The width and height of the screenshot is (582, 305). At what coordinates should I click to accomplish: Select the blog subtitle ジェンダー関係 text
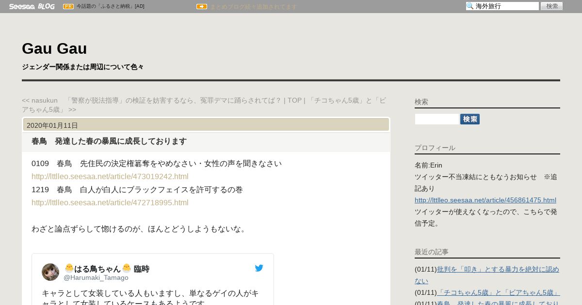click(x=82, y=67)
